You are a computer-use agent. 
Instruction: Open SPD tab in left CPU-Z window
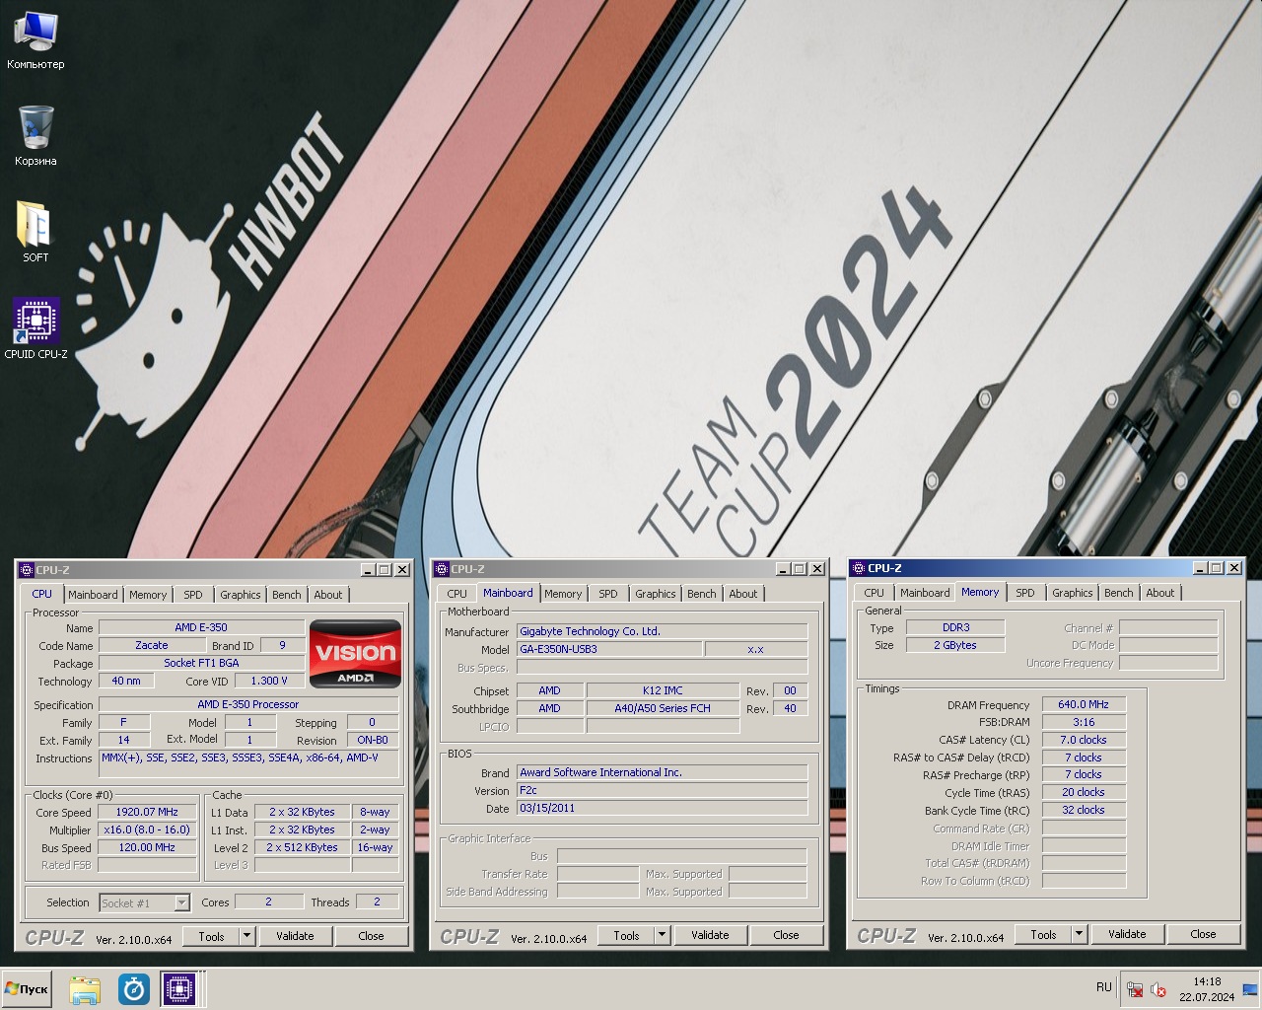(193, 595)
